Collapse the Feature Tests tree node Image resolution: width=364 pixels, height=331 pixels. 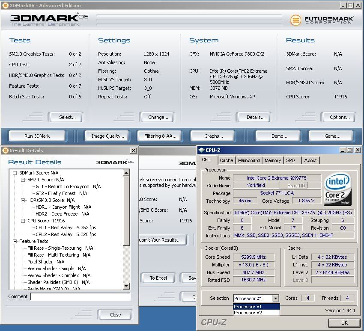[15, 241]
